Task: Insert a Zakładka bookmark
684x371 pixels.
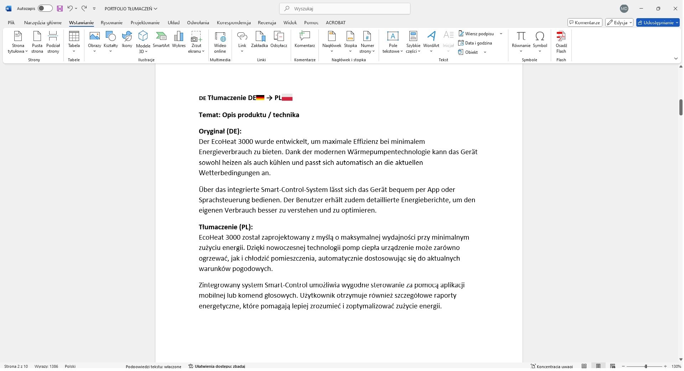Action: (x=259, y=40)
